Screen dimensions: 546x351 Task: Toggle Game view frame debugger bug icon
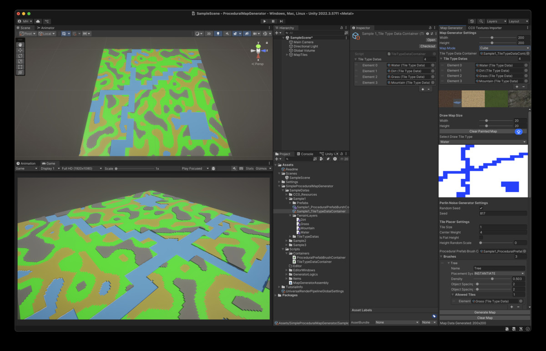pyautogui.click(x=213, y=168)
